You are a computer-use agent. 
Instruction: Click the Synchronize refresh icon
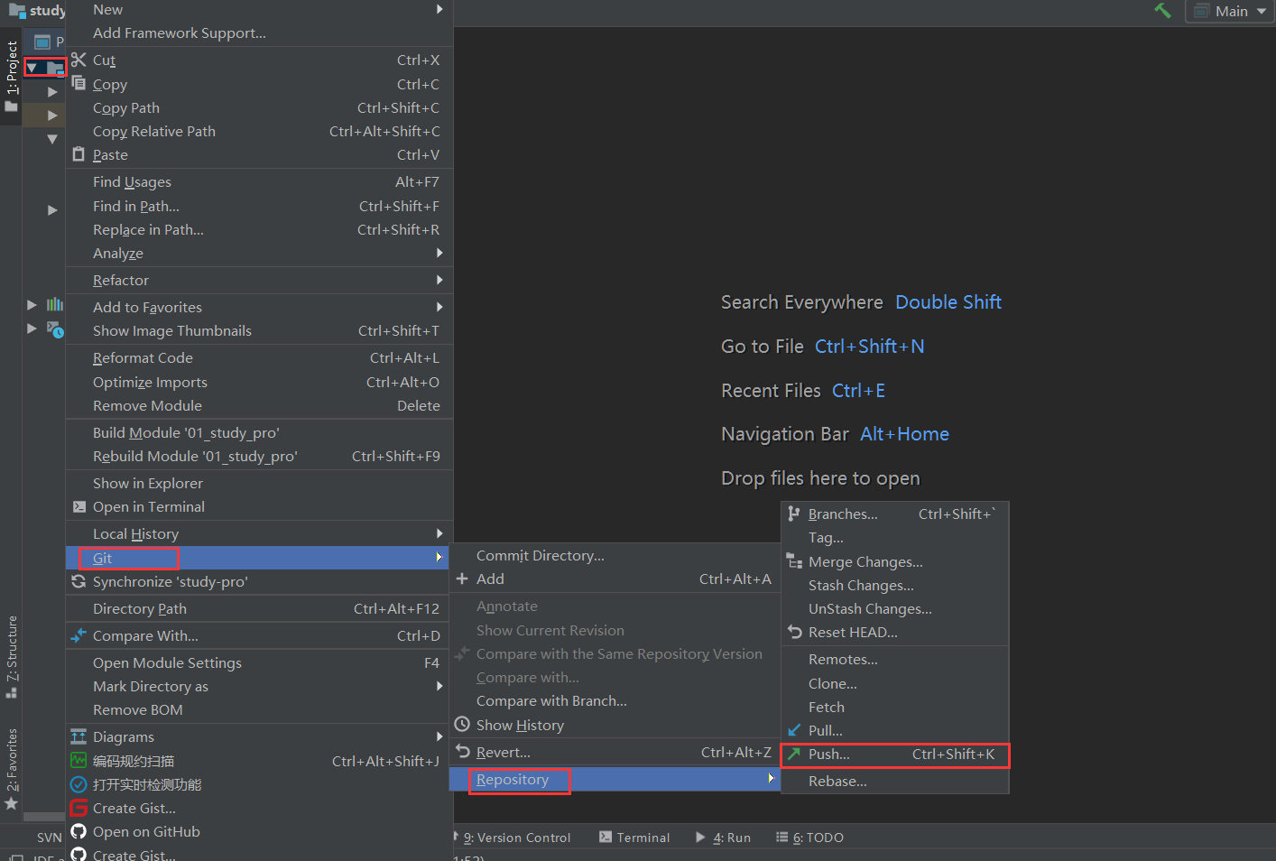(x=79, y=581)
